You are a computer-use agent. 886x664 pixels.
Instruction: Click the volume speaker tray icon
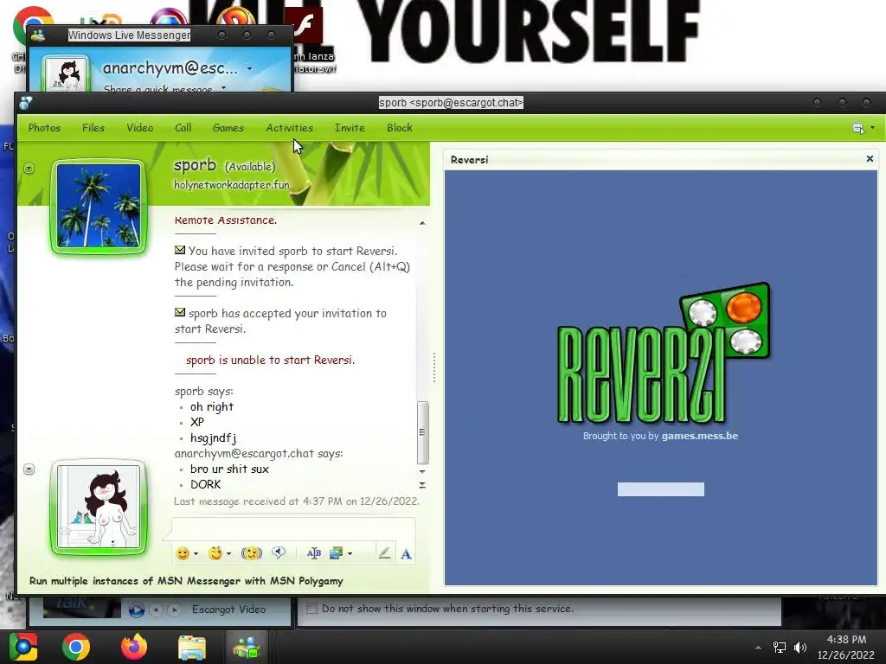point(800,647)
